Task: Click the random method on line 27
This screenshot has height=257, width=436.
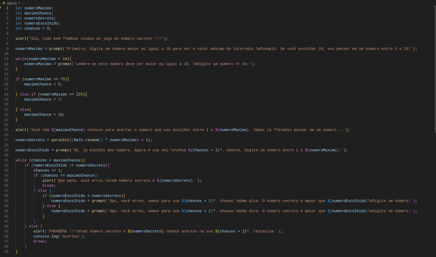Action: point(92,140)
